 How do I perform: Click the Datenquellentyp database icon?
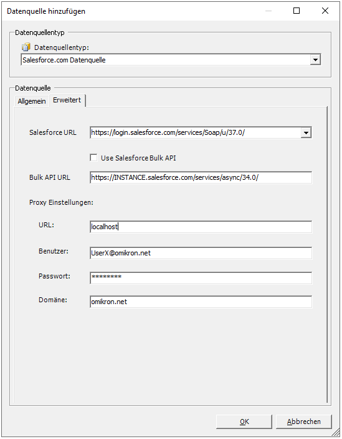[x=26, y=47]
